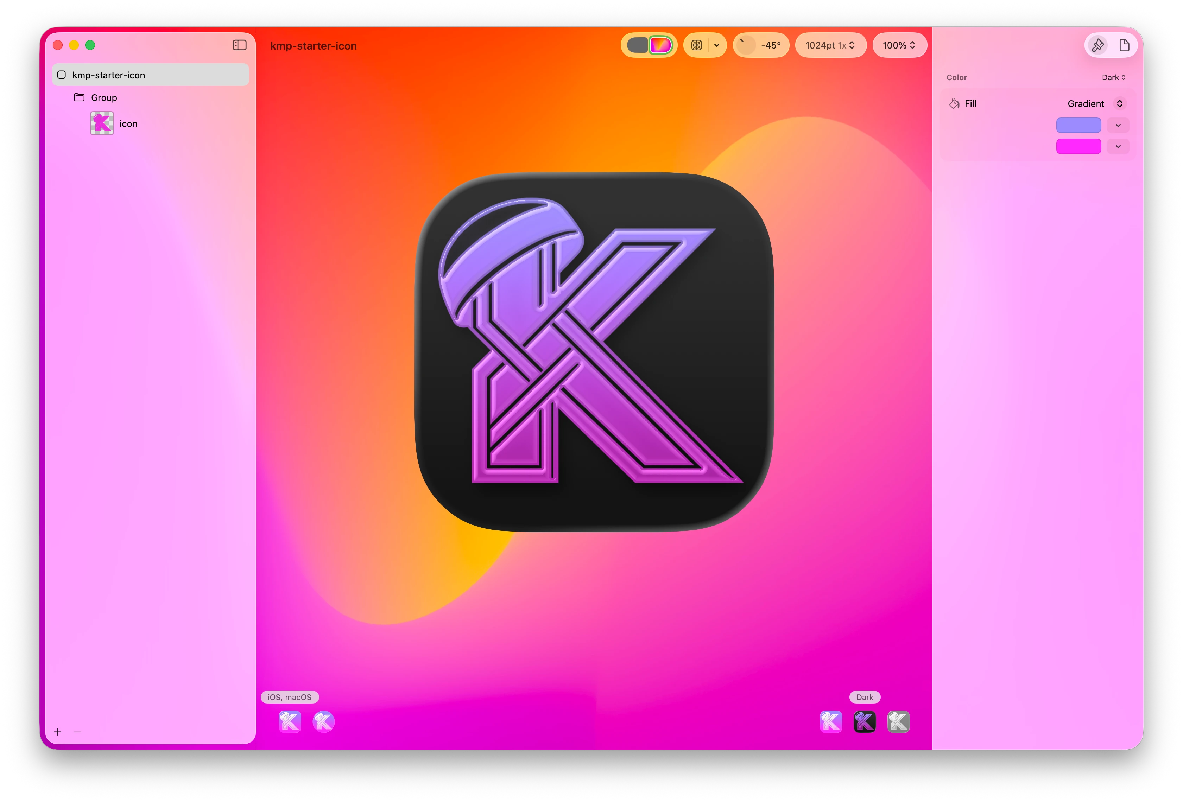Viewport: 1183px width, 802px height.
Task: Adjust the -45° gradient angle knob
Action: pos(746,45)
